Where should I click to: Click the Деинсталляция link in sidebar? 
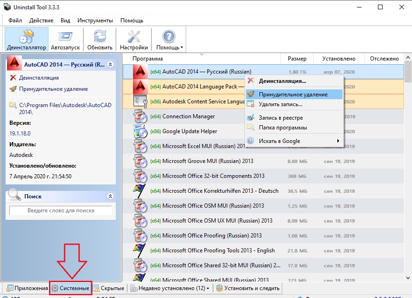pos(39,78)
